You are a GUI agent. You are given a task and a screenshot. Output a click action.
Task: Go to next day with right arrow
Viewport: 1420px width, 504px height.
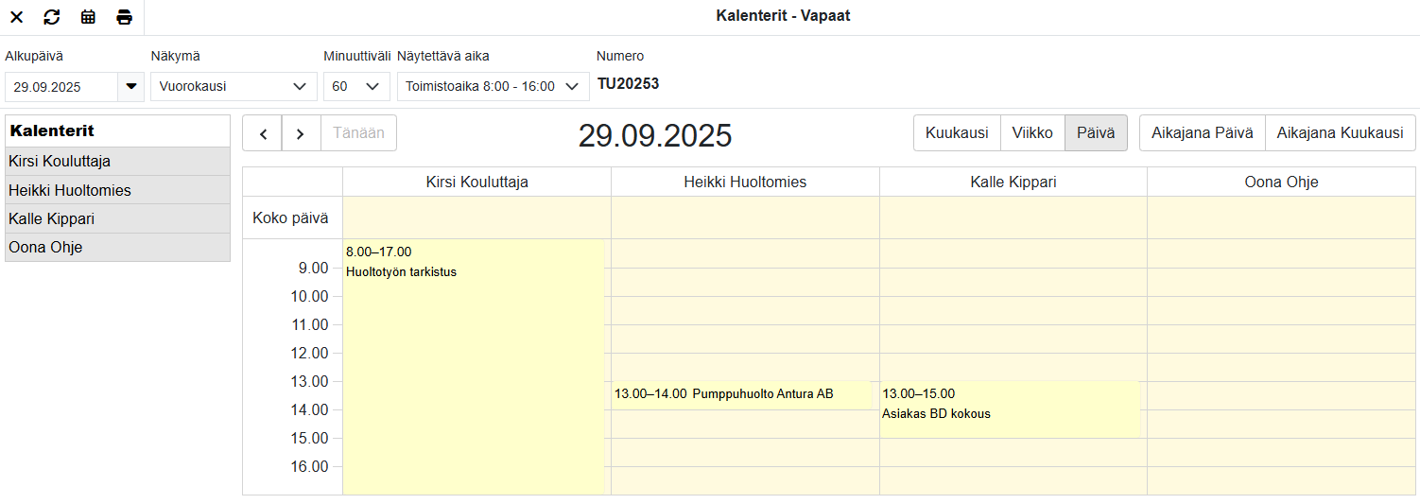(301, 133)
